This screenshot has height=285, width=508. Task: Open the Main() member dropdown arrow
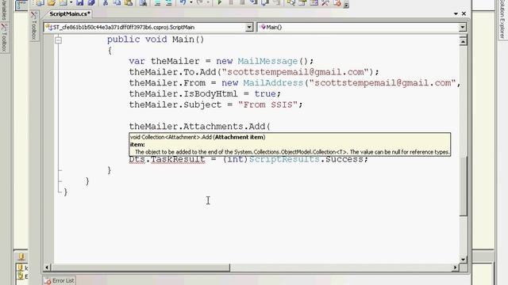463,27
